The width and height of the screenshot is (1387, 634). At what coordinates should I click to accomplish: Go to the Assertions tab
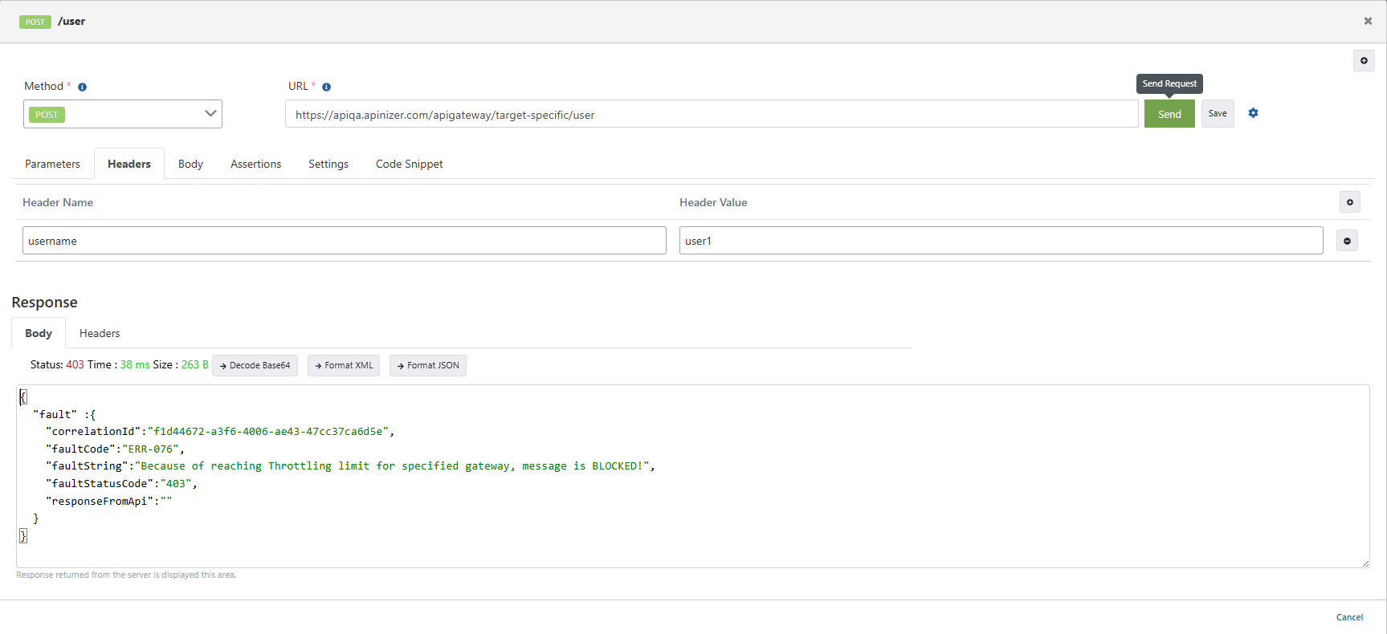[255, 164]
